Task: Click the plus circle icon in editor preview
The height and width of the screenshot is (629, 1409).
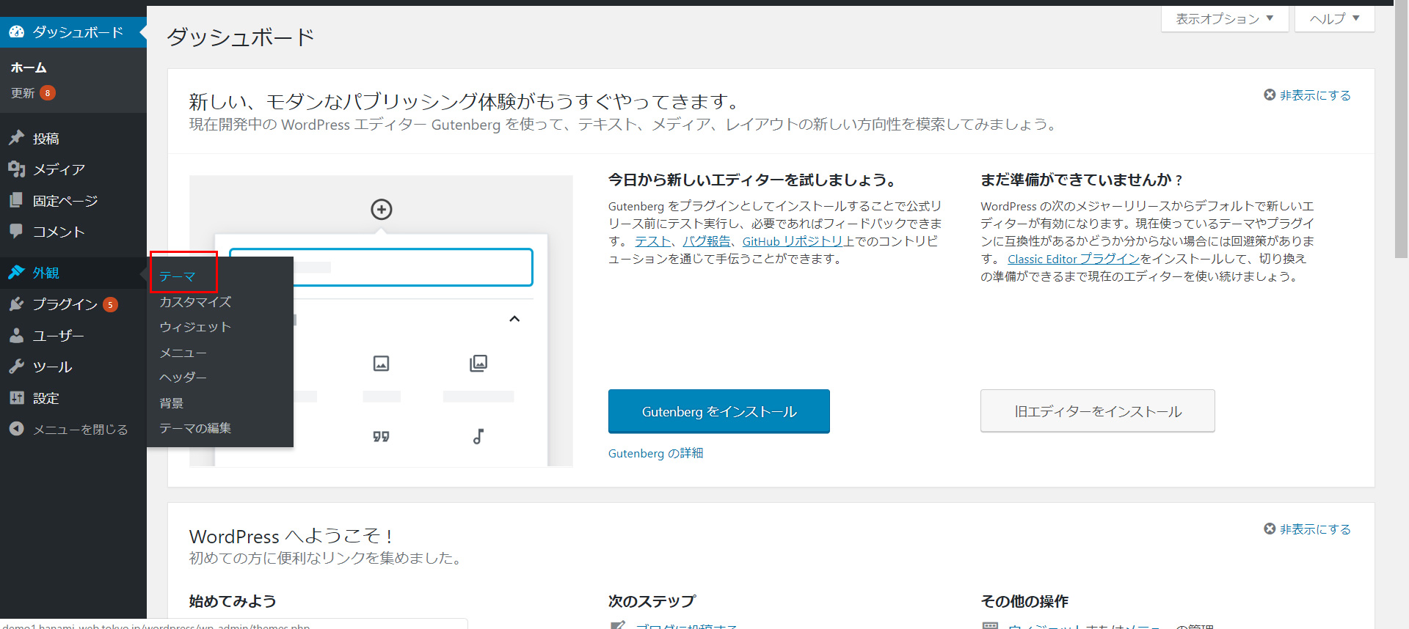Action: pyautogui.click(x=381, y=210)
